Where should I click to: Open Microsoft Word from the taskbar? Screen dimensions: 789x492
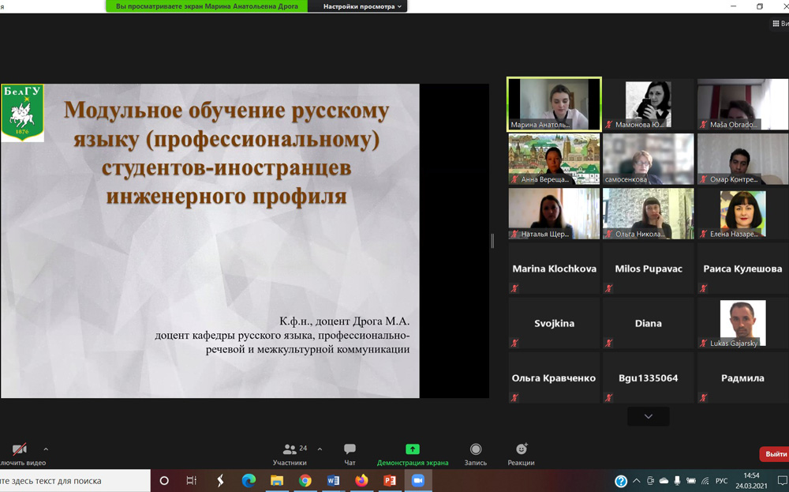coord(333,480)
